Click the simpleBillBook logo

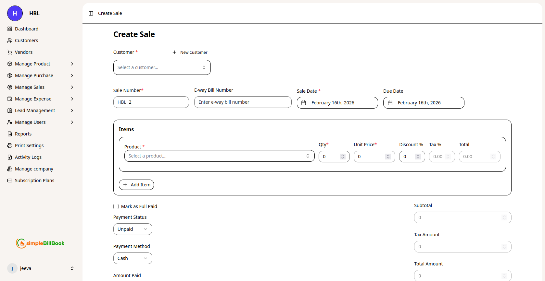click(40, 243)
